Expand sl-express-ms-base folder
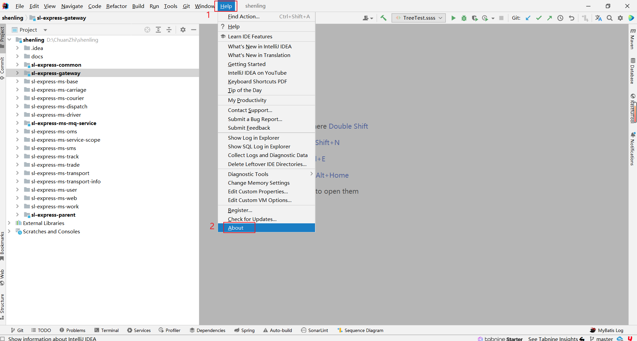This screenshot has width=637, height=341. (17, 81)
